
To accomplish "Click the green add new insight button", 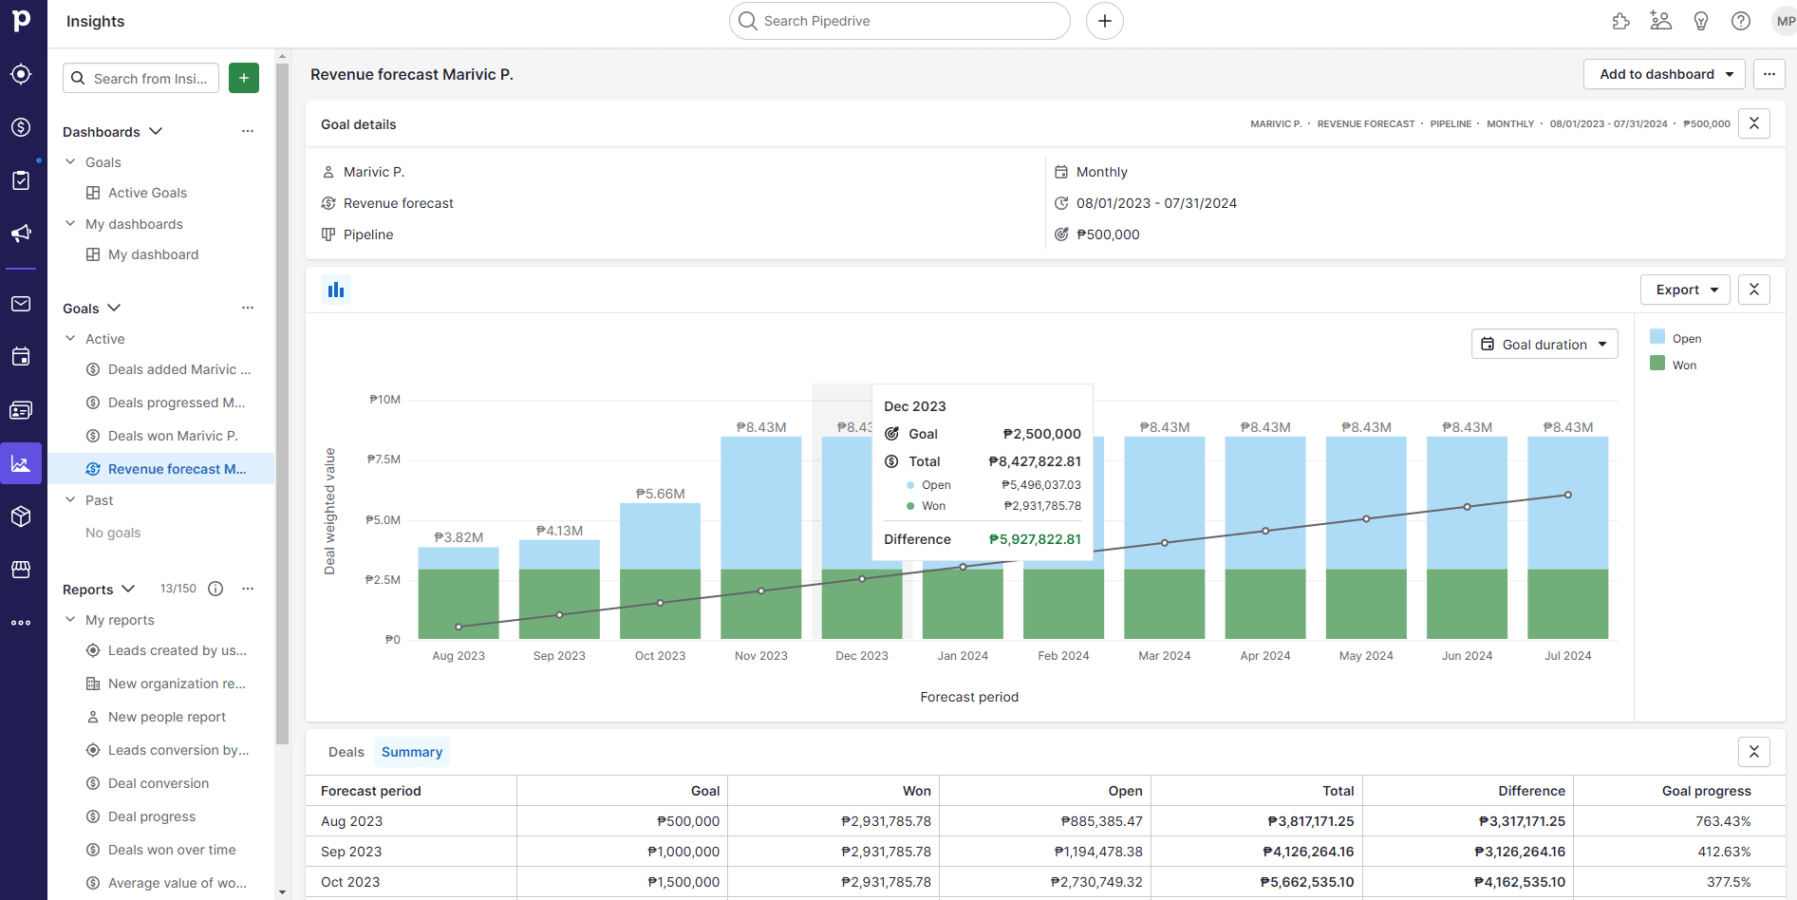I will click(x=244, y=78).
